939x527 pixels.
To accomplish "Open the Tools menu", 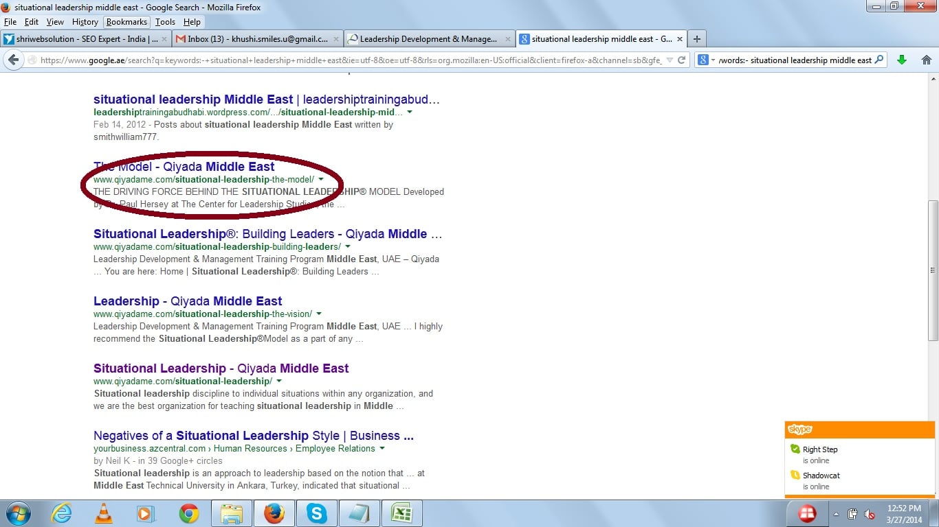I will 166,22.
